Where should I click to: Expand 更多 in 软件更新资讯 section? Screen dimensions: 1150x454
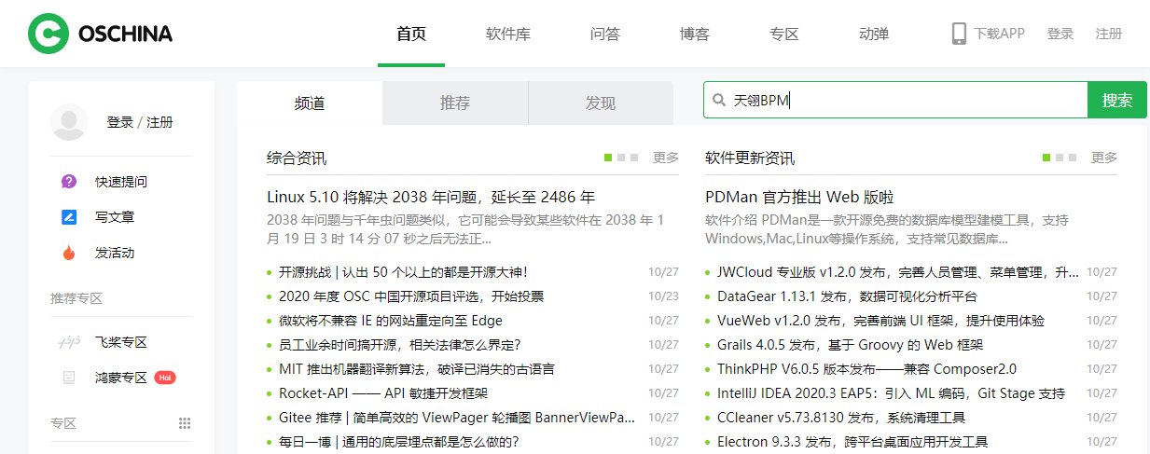click(1104, 158)
